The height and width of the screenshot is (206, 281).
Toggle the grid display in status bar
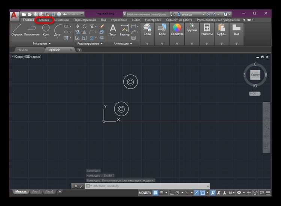click(155, 193)
